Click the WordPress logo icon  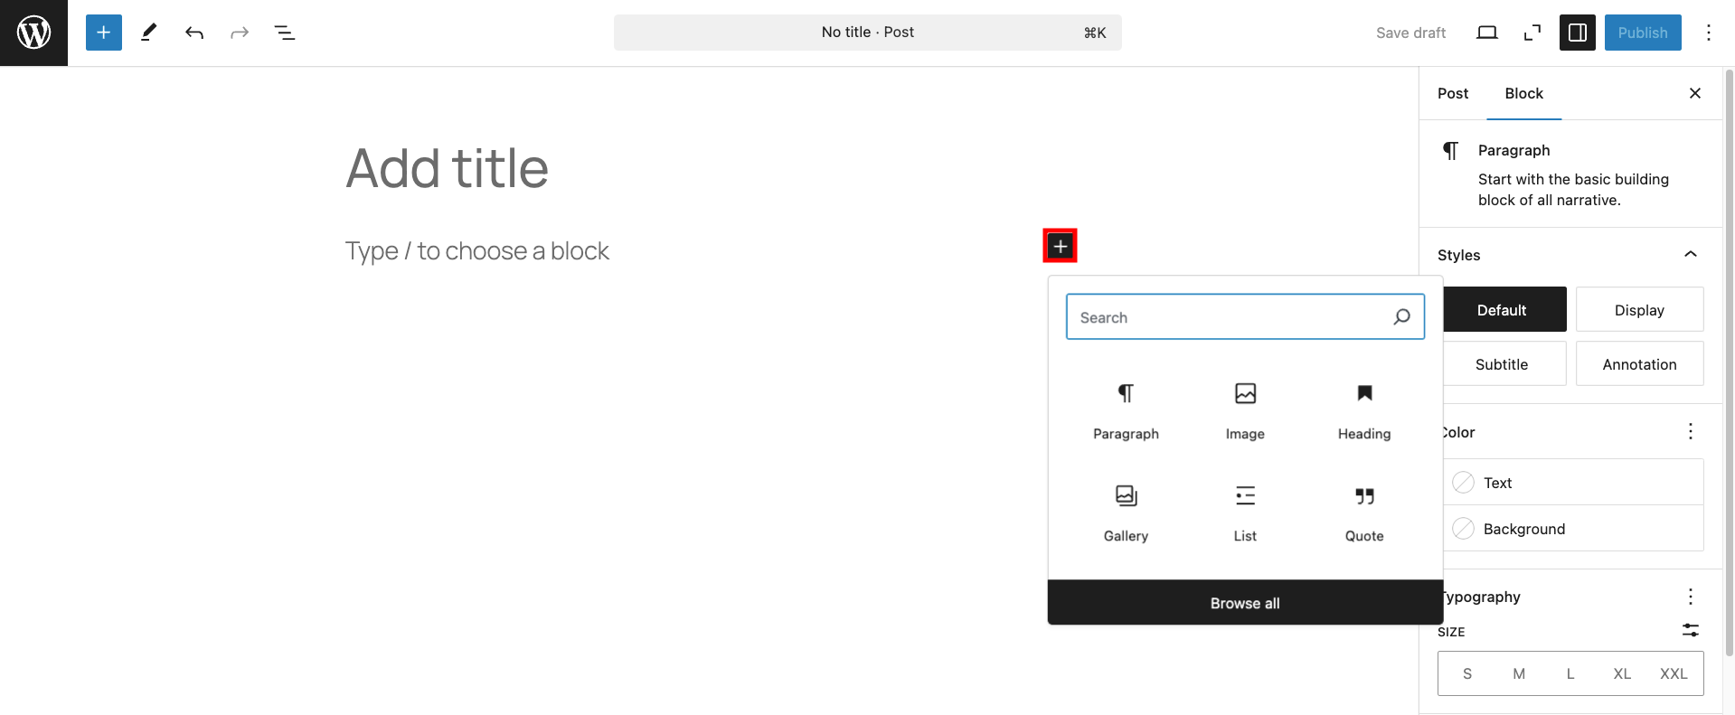[33, 33]
